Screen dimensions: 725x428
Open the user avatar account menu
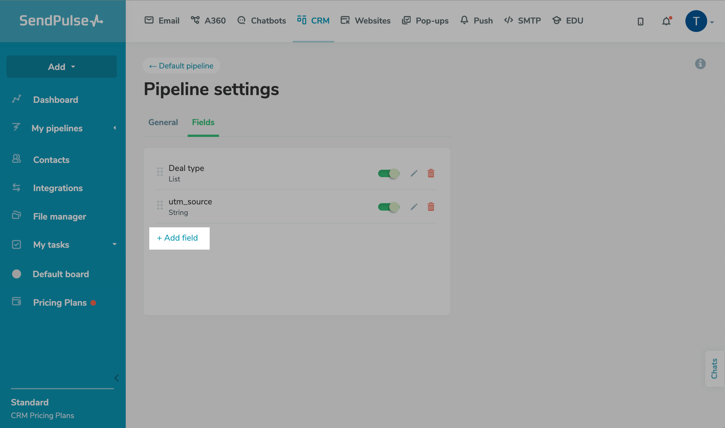(697, 21)
